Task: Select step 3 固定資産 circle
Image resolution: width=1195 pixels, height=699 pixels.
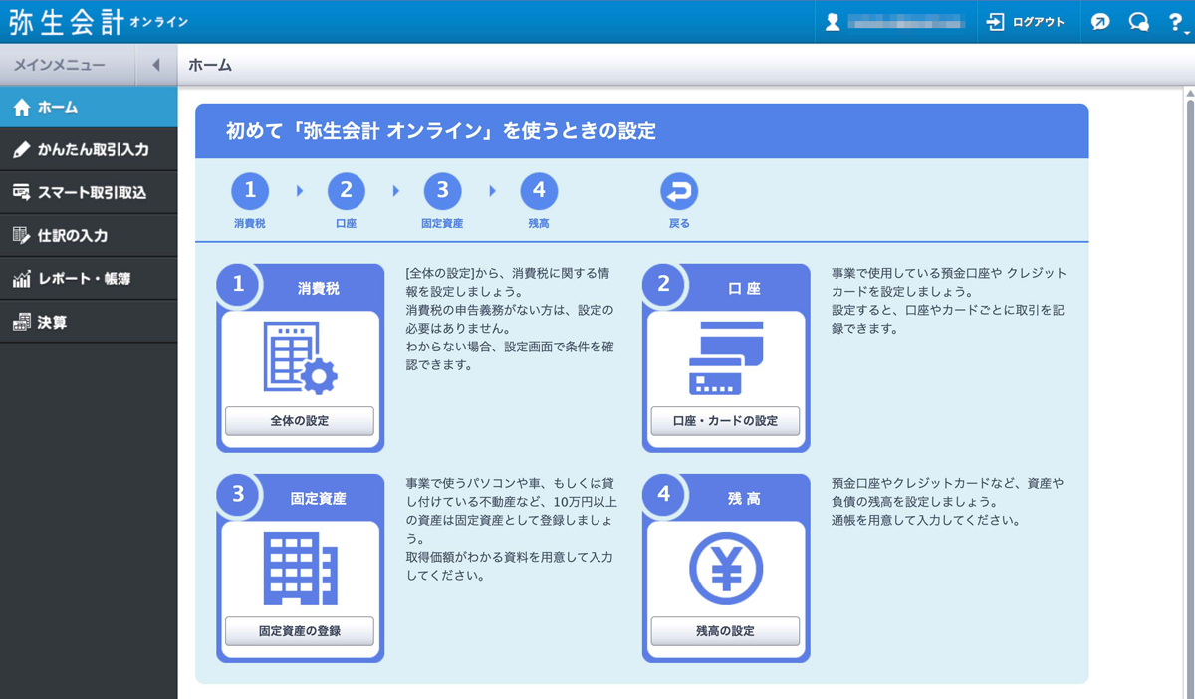Action: coord(442,191)
